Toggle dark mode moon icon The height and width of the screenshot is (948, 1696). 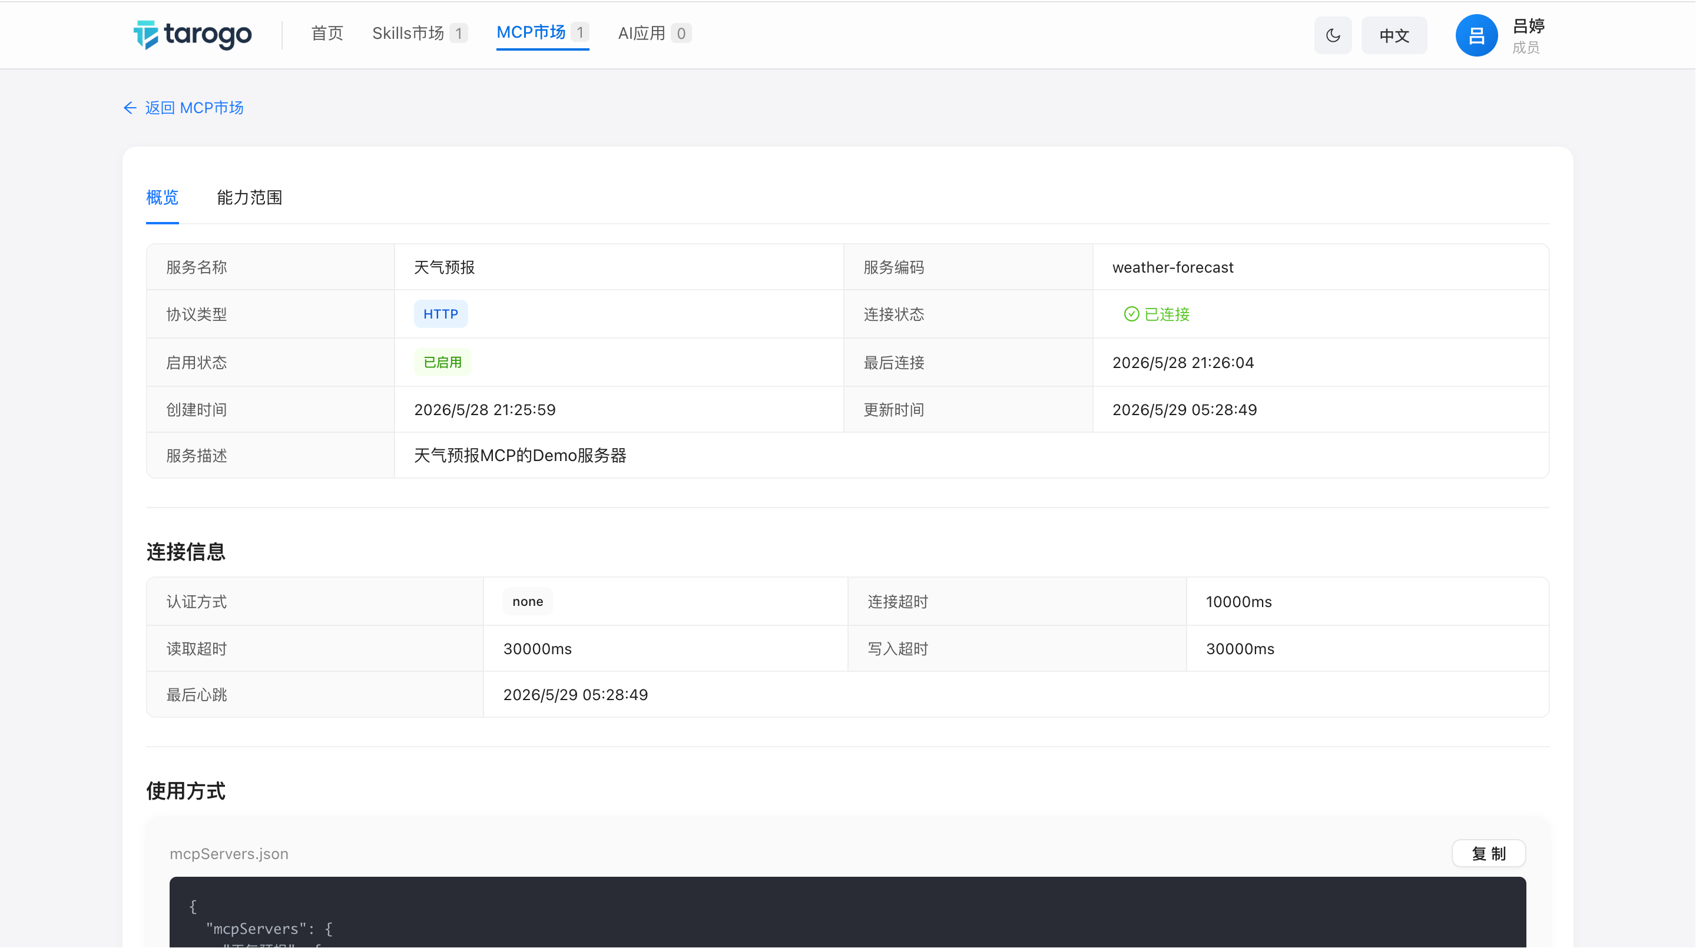1333,35
